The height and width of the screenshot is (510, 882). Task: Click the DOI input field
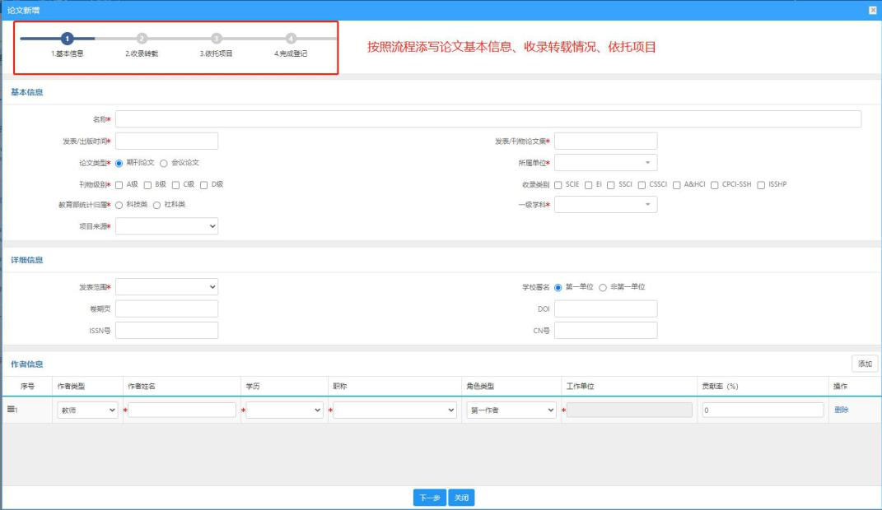tap(606, 308)
